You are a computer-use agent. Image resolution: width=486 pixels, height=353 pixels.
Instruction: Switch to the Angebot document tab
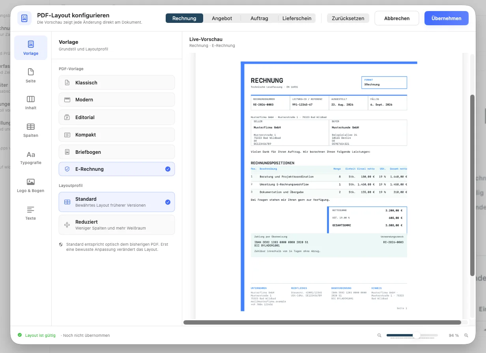pyautogui.click(x=222, y=18)
